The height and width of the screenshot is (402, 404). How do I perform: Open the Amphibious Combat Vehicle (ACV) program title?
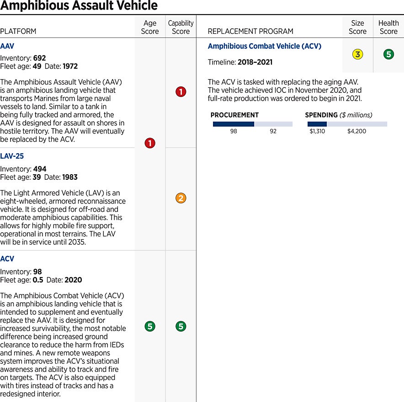pyautogui.click(x=264, y=46)
